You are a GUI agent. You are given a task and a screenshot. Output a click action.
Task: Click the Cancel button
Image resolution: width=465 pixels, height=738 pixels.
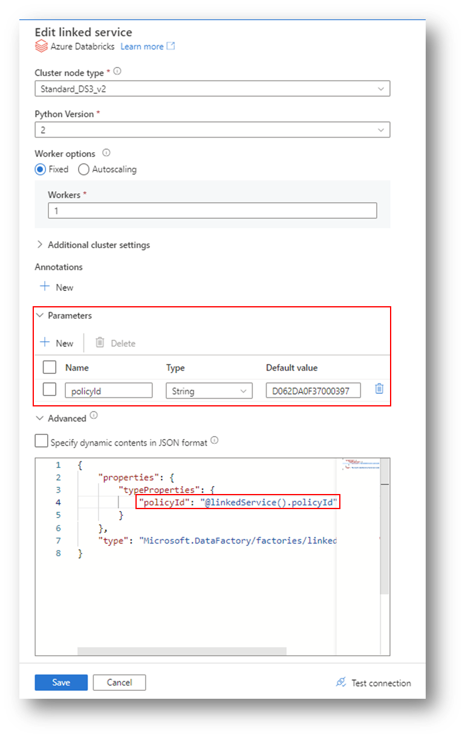pyautogui.click(x=119, y=682)
